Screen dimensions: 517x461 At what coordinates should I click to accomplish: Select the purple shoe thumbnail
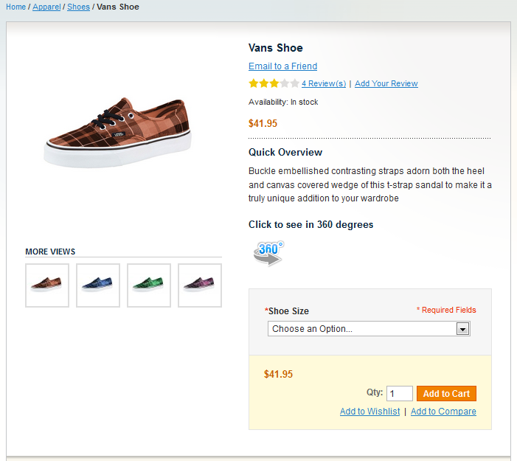click(x=200, y=285)
